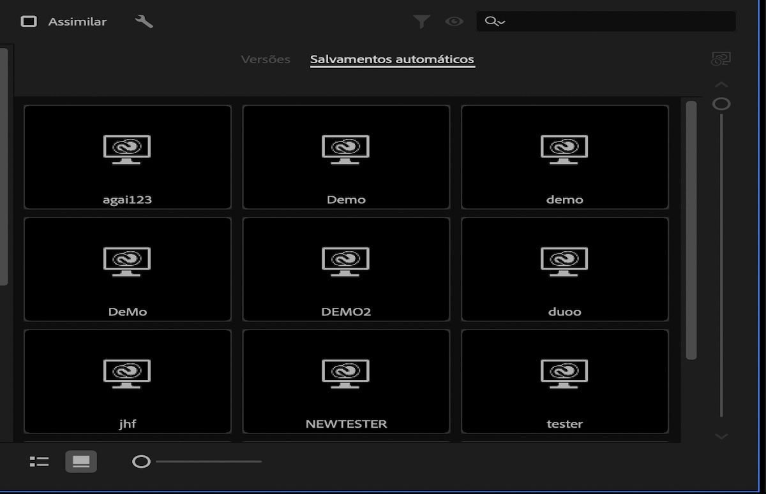
Task: Open ingest settings wrench icon
Action: pyautogui.click(x=144, y=22)
